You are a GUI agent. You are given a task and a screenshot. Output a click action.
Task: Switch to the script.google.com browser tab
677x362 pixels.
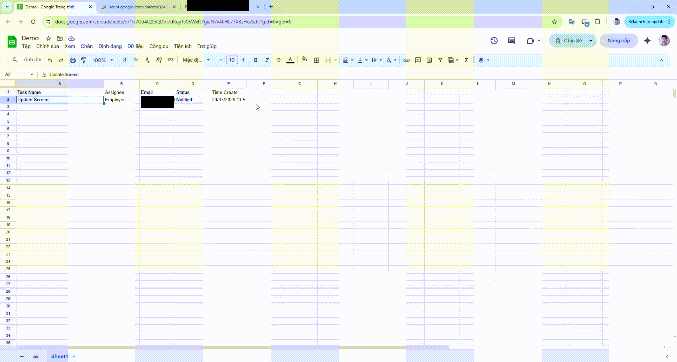tap(136, 7)
